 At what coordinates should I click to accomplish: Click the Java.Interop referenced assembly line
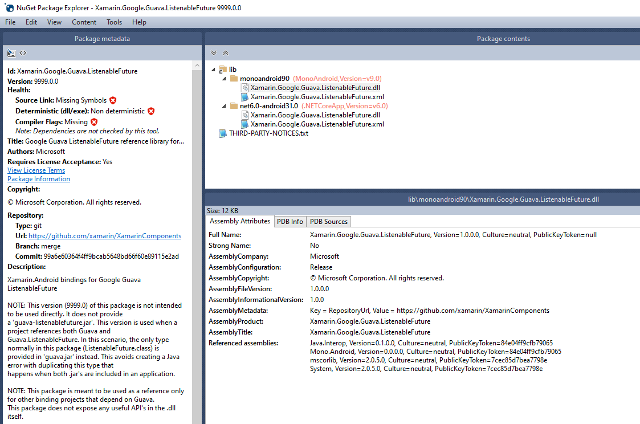coord(431,343)
